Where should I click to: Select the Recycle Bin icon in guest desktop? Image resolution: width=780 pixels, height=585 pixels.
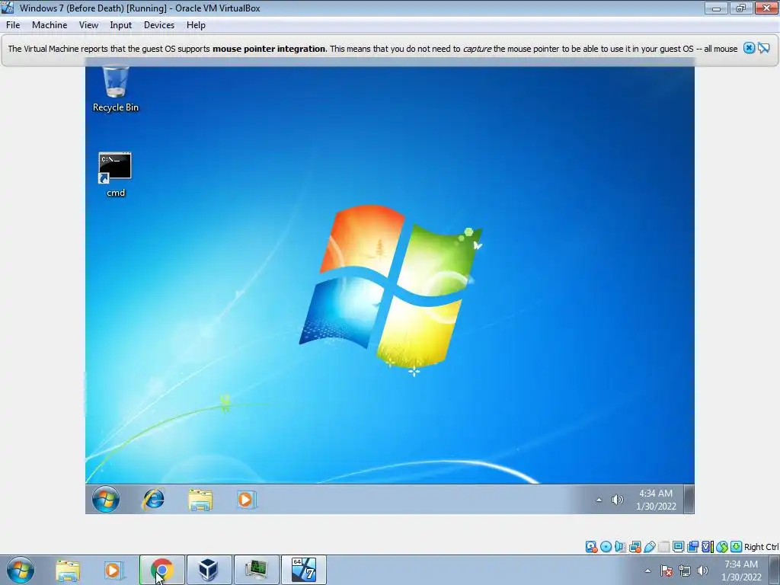116,90
